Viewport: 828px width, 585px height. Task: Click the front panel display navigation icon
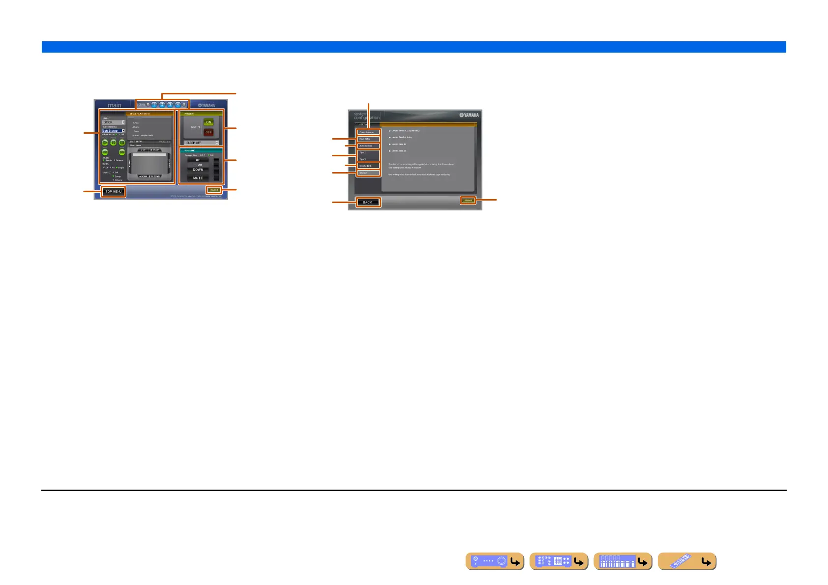(622, 561)
